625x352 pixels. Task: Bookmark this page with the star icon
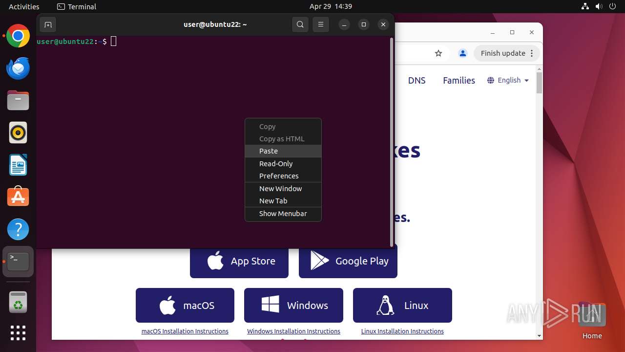click(438, 53)
